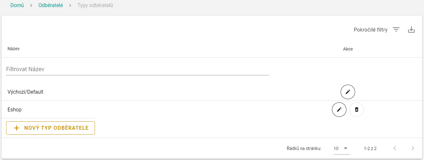
Task: Navigate to Domů in breadcrumbs
Action: tap(17, 5)
